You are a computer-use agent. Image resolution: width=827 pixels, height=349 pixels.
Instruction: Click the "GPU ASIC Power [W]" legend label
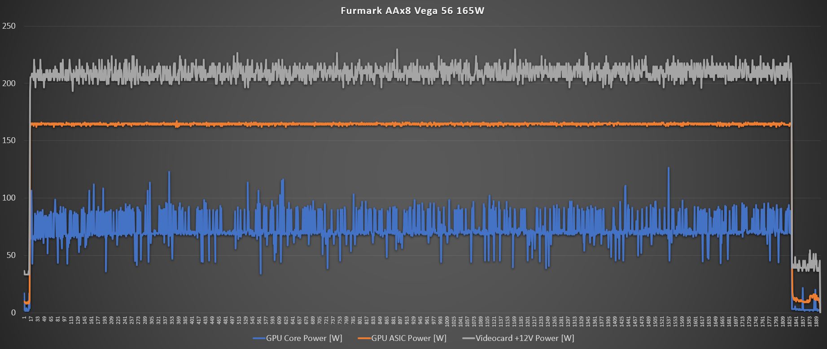408,338
